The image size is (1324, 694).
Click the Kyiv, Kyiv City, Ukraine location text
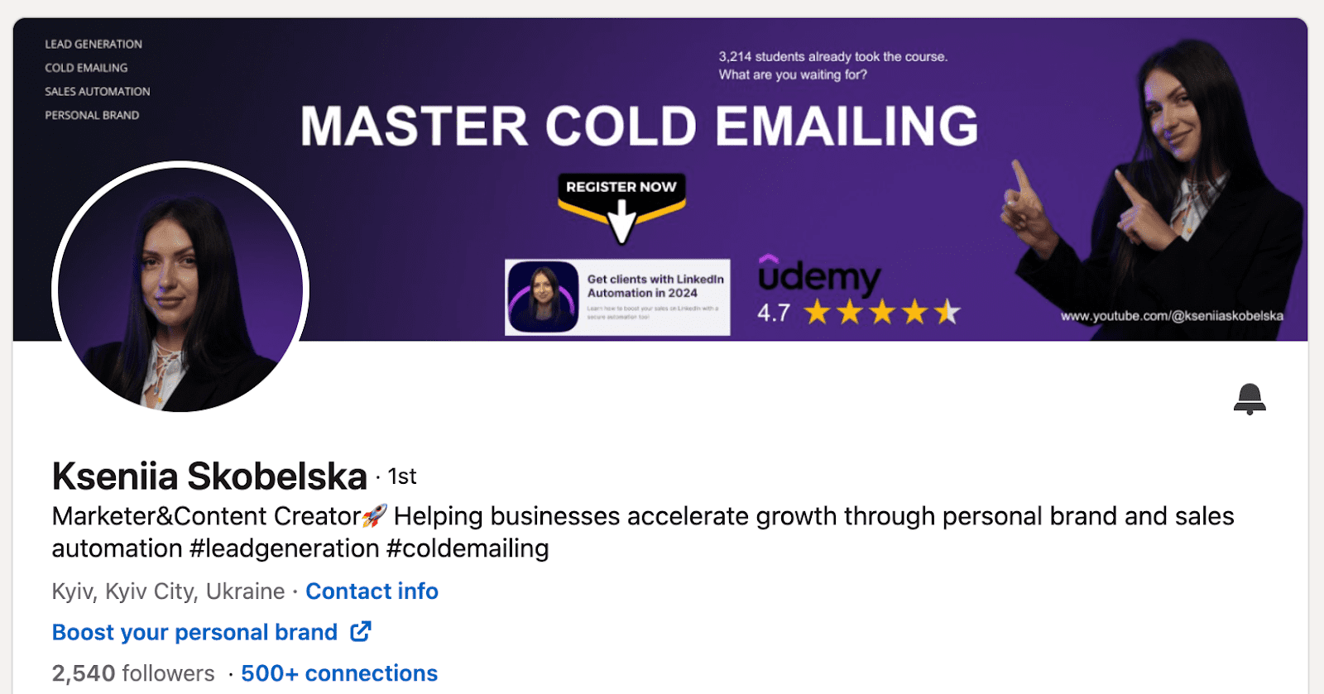(x=168, y=591)
